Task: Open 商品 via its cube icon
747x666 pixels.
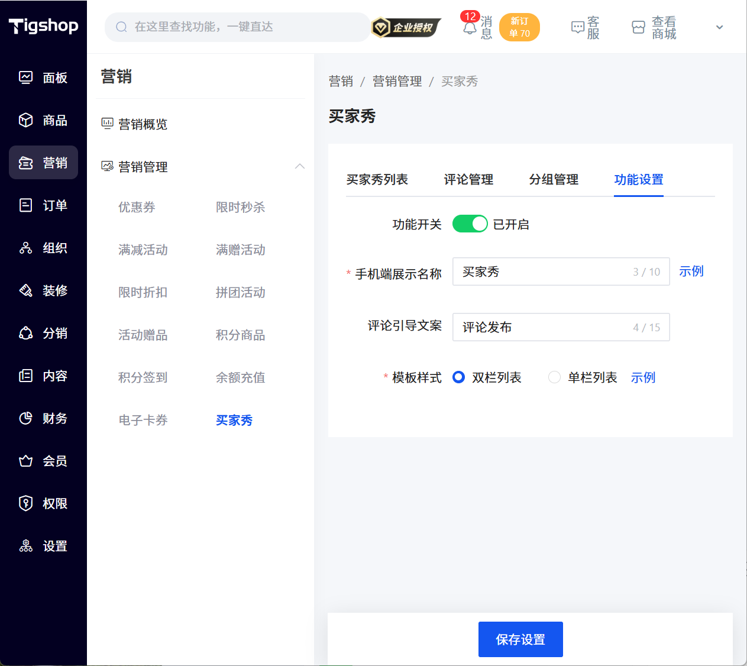Action: 25,120
